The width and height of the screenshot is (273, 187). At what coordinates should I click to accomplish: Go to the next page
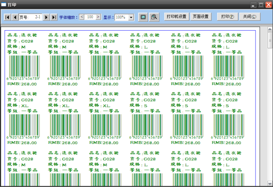[46, 17]
